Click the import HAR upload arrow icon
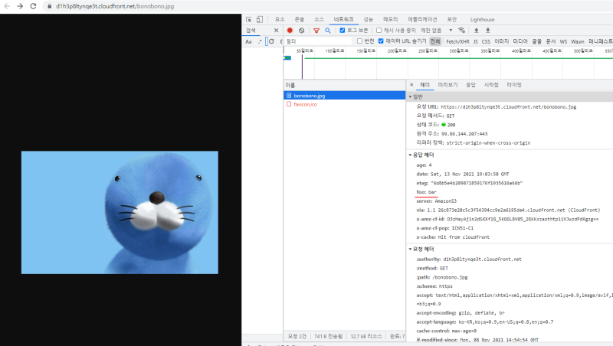Image resolution: width=613 pixels, height=346 pixels. tap(475, 31)
